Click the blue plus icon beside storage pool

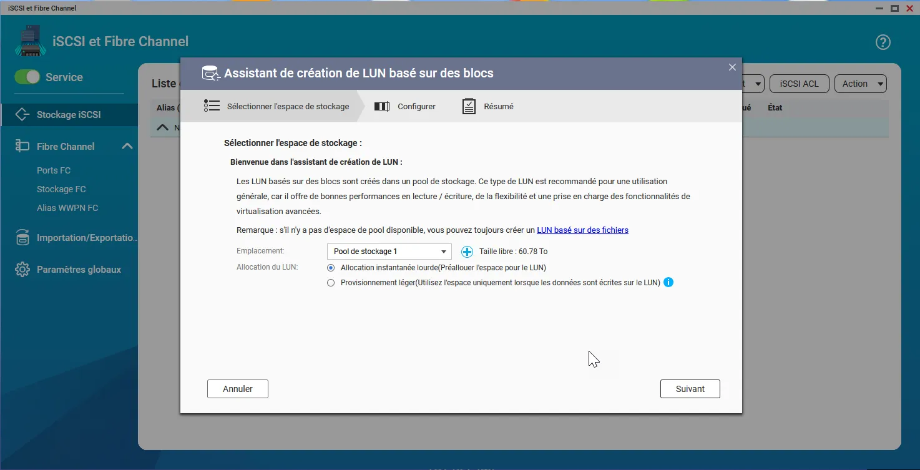point(467,252)
